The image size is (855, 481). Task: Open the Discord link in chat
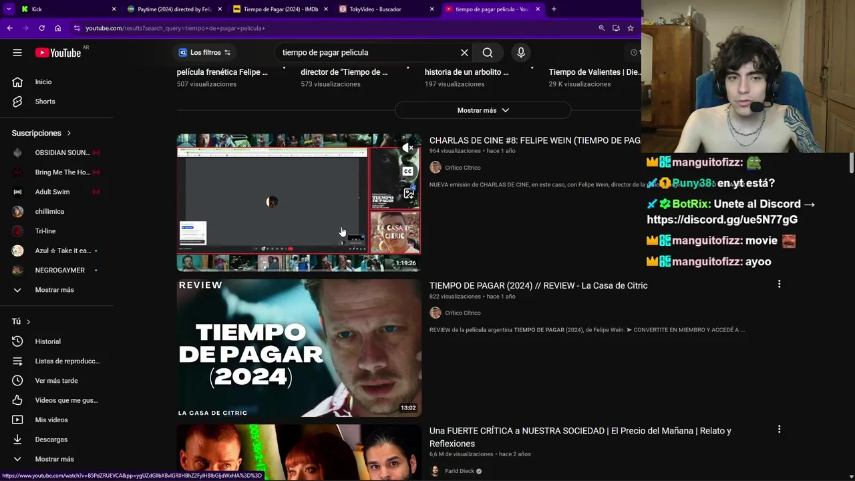[722, 220]
